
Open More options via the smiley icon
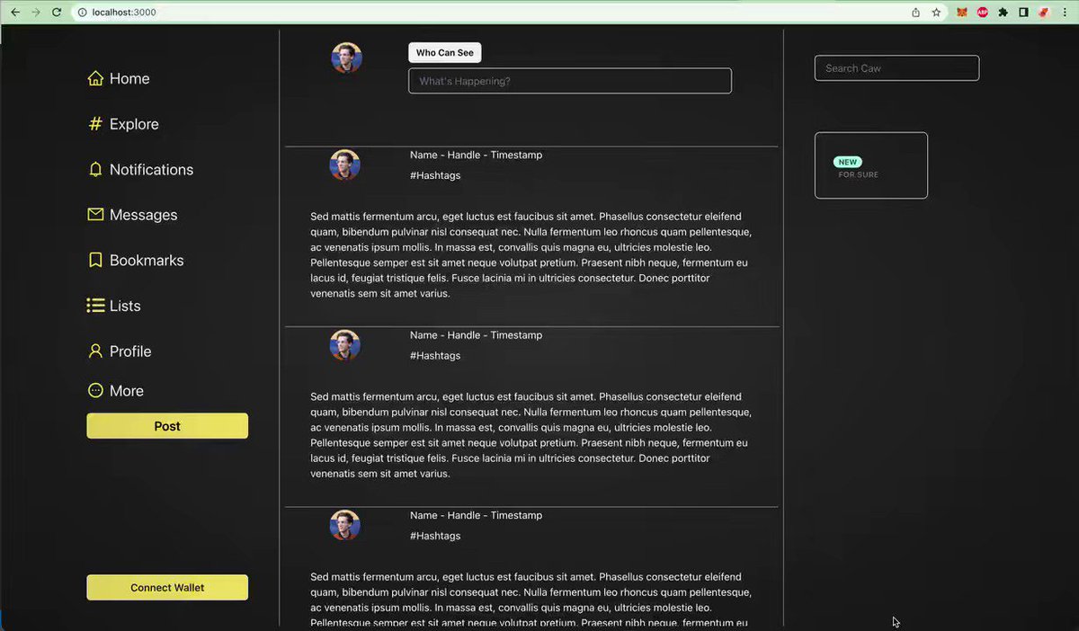click(x=95, y=390)
